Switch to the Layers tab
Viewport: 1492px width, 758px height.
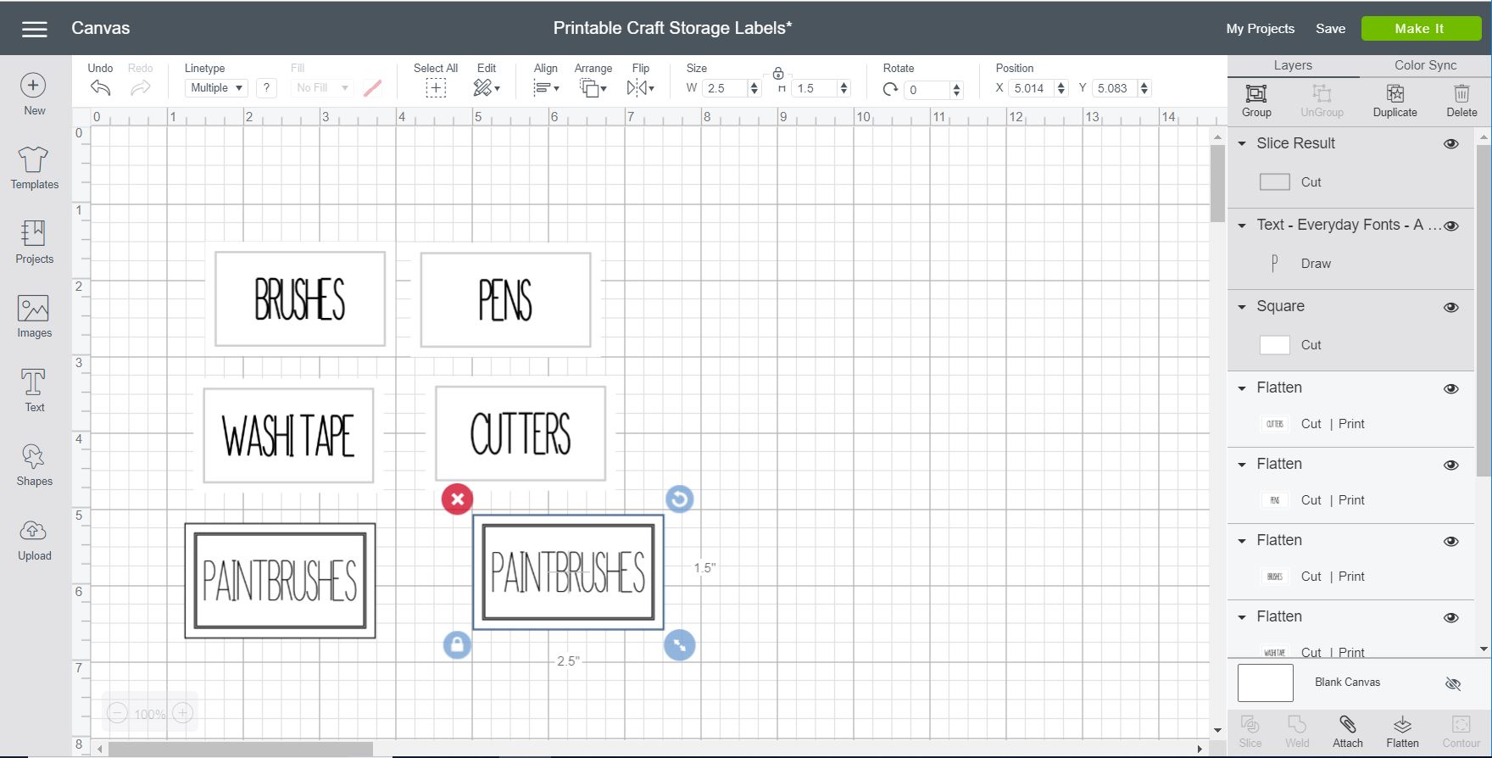[1293, 65]
